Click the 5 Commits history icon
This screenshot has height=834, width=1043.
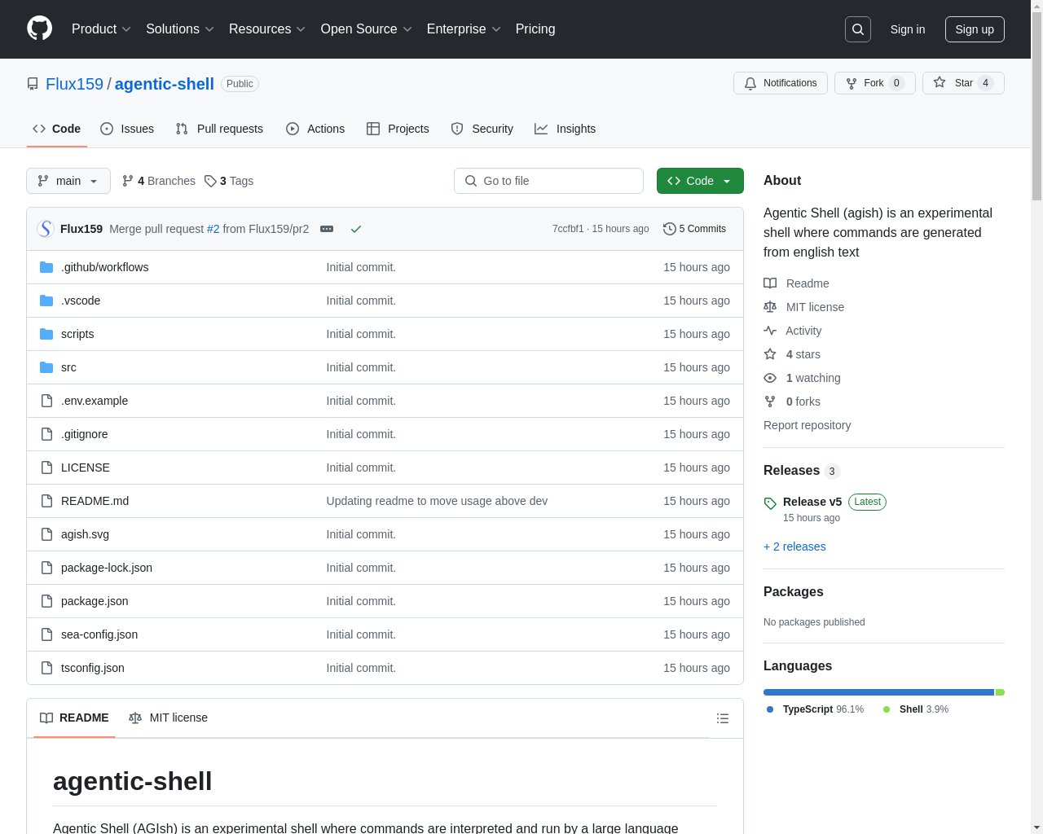[670, 229]
